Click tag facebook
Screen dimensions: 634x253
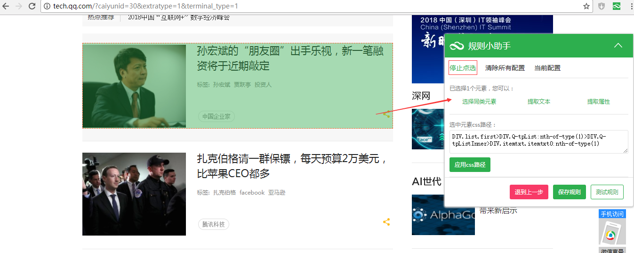tap(252, 193)
